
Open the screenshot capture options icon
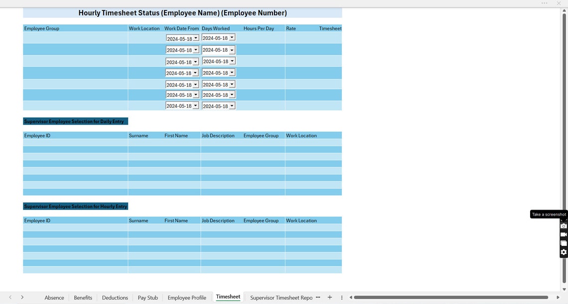(x=564, y=243)
